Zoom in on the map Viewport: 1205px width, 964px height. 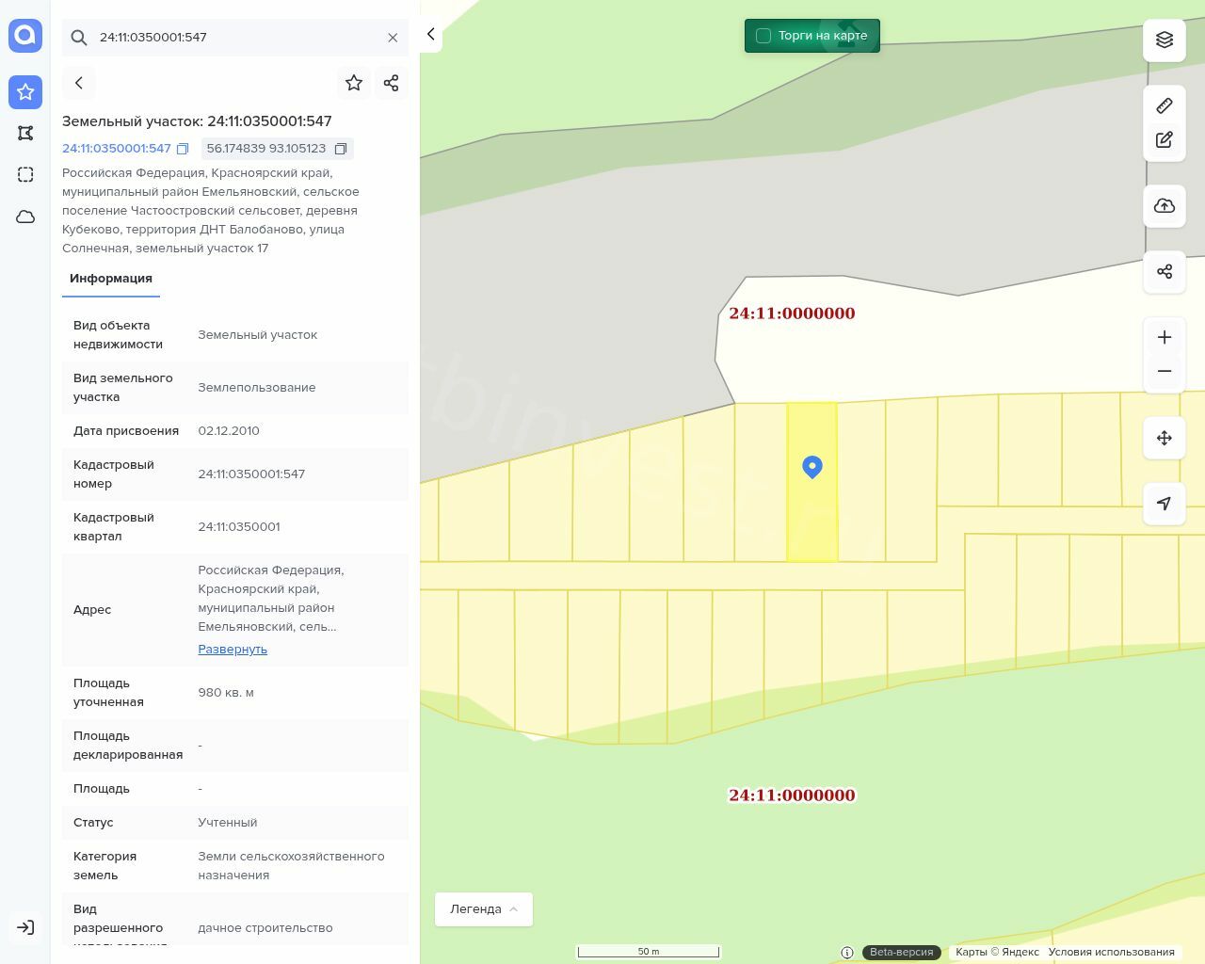click(1165, 338)
